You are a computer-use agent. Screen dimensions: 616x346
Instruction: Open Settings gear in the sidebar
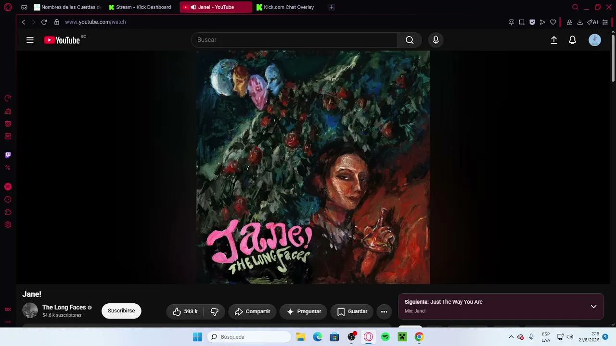8,225
